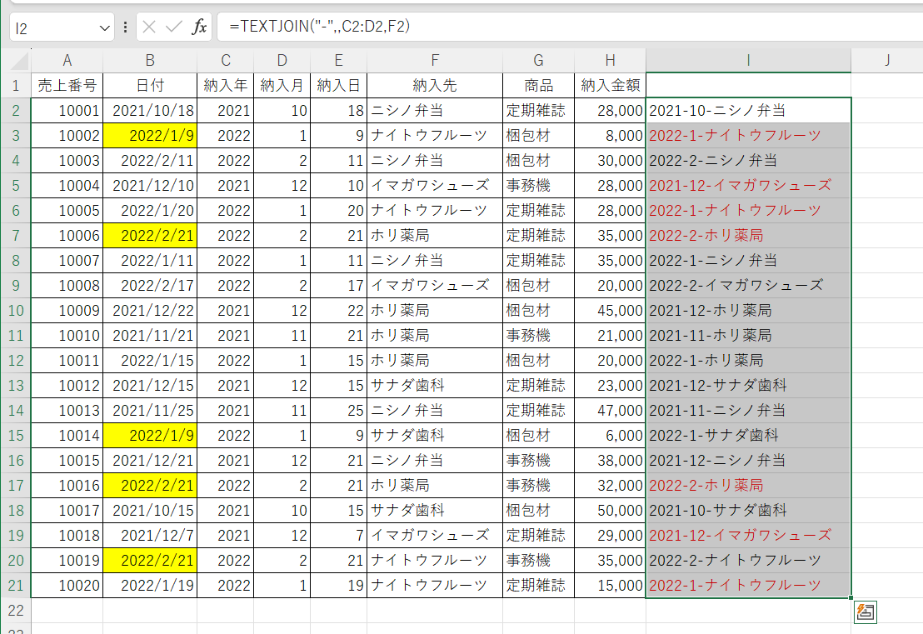The height and width of the screenshot is (634, 923).
Task: Click yellow date cell in row 20
Action: pos(150,561)
